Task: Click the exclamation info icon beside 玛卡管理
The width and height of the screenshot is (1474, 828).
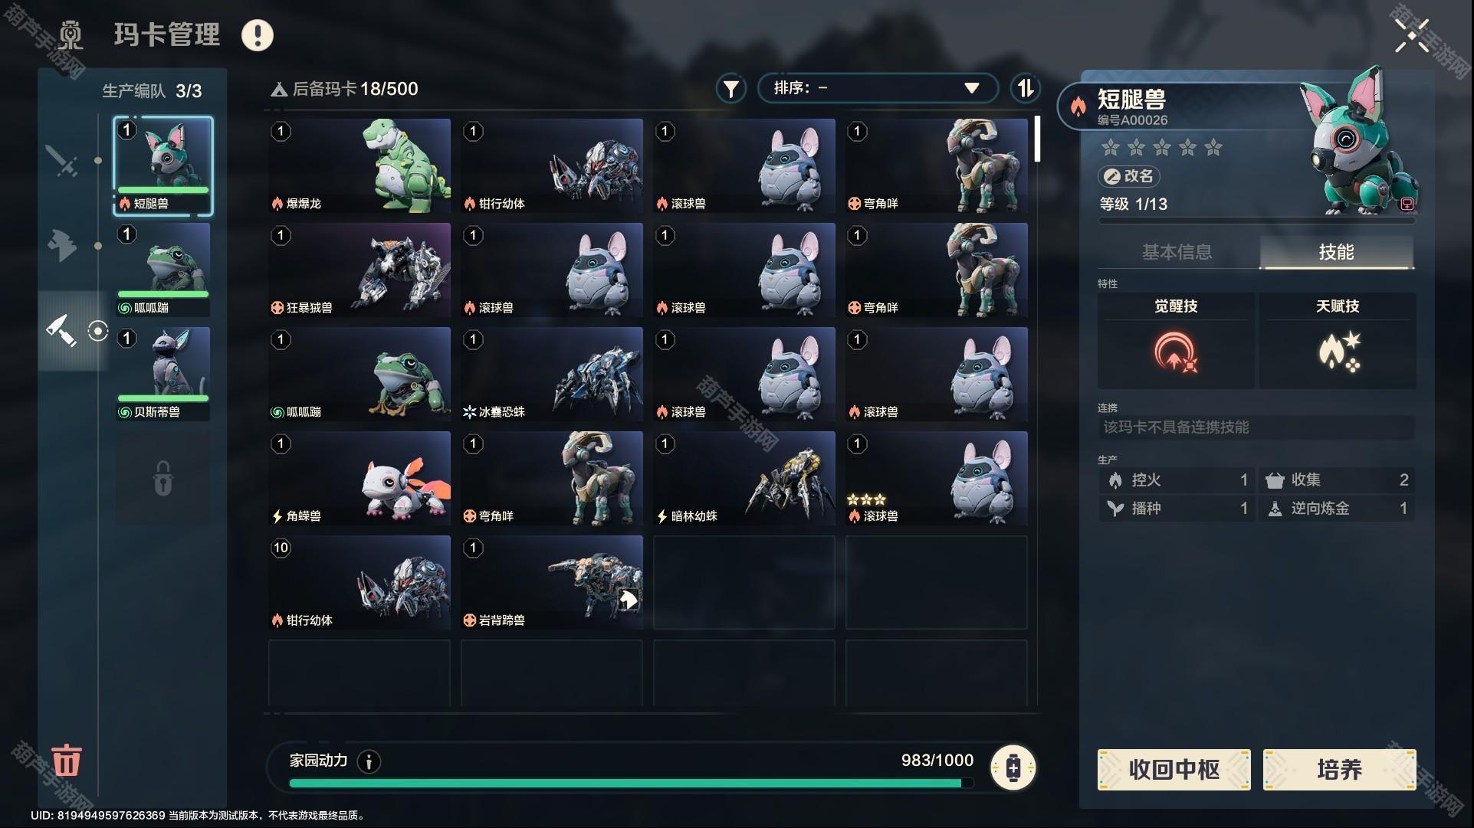Action: 258,35
